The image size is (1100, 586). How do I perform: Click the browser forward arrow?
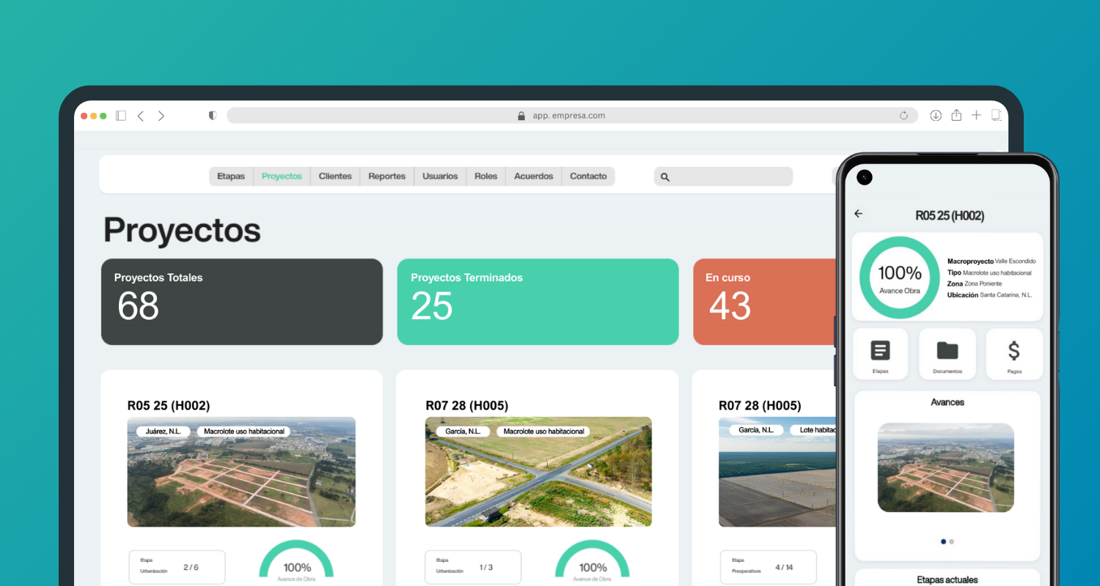(x=161, y=116)
